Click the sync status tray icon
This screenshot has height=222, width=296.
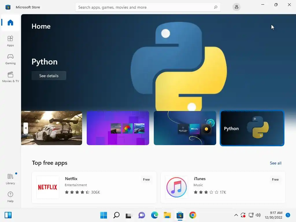[243, 215]
